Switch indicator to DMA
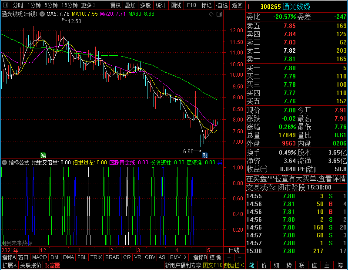This screenshot has width=348, height=270. click(x=69, y=257)
